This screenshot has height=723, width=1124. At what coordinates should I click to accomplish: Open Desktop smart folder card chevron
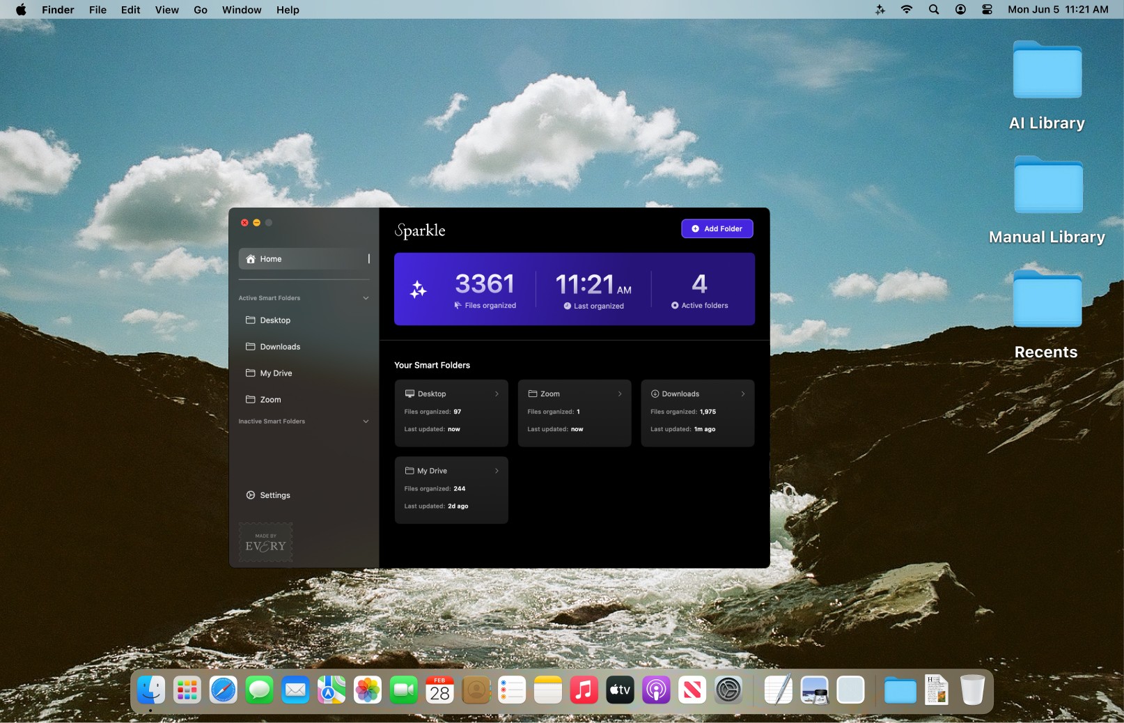tap(497, 394)
